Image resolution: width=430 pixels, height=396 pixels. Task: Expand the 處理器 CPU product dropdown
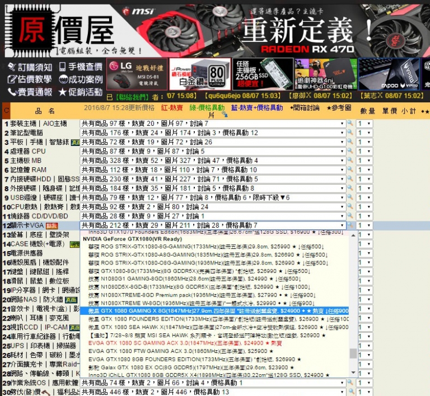(213, 151)
